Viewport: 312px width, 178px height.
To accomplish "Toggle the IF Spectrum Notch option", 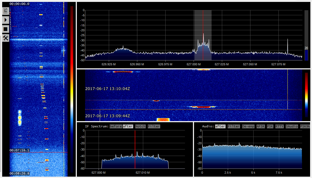I will (x=140, y=126).
